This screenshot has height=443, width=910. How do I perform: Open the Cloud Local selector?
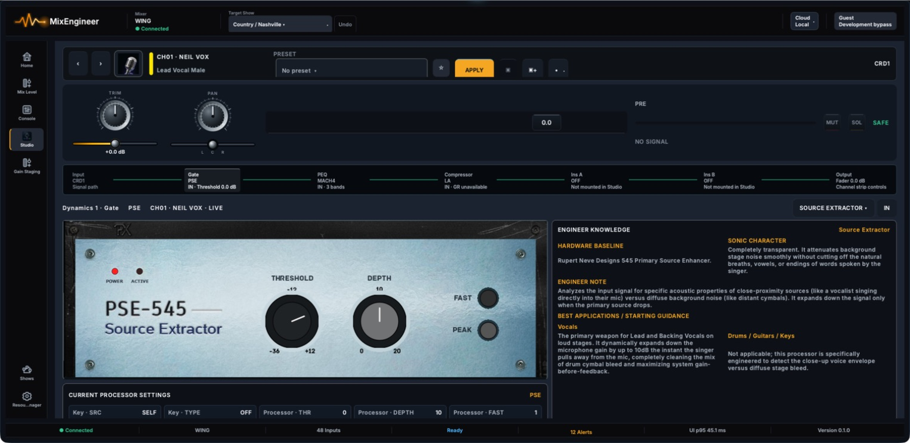(804, 21)
